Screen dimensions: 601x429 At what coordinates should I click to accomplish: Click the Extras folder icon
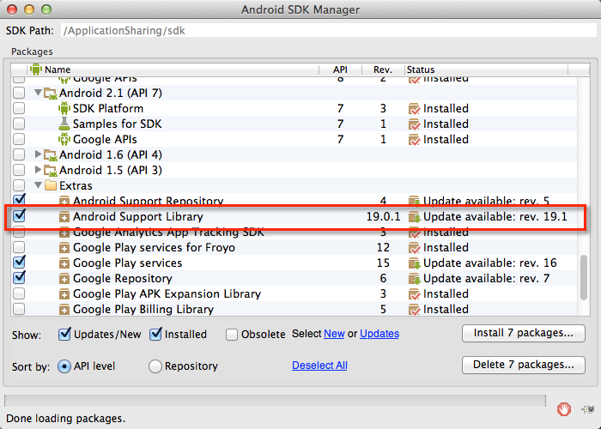pyautogui.click(x=50, y=186)
